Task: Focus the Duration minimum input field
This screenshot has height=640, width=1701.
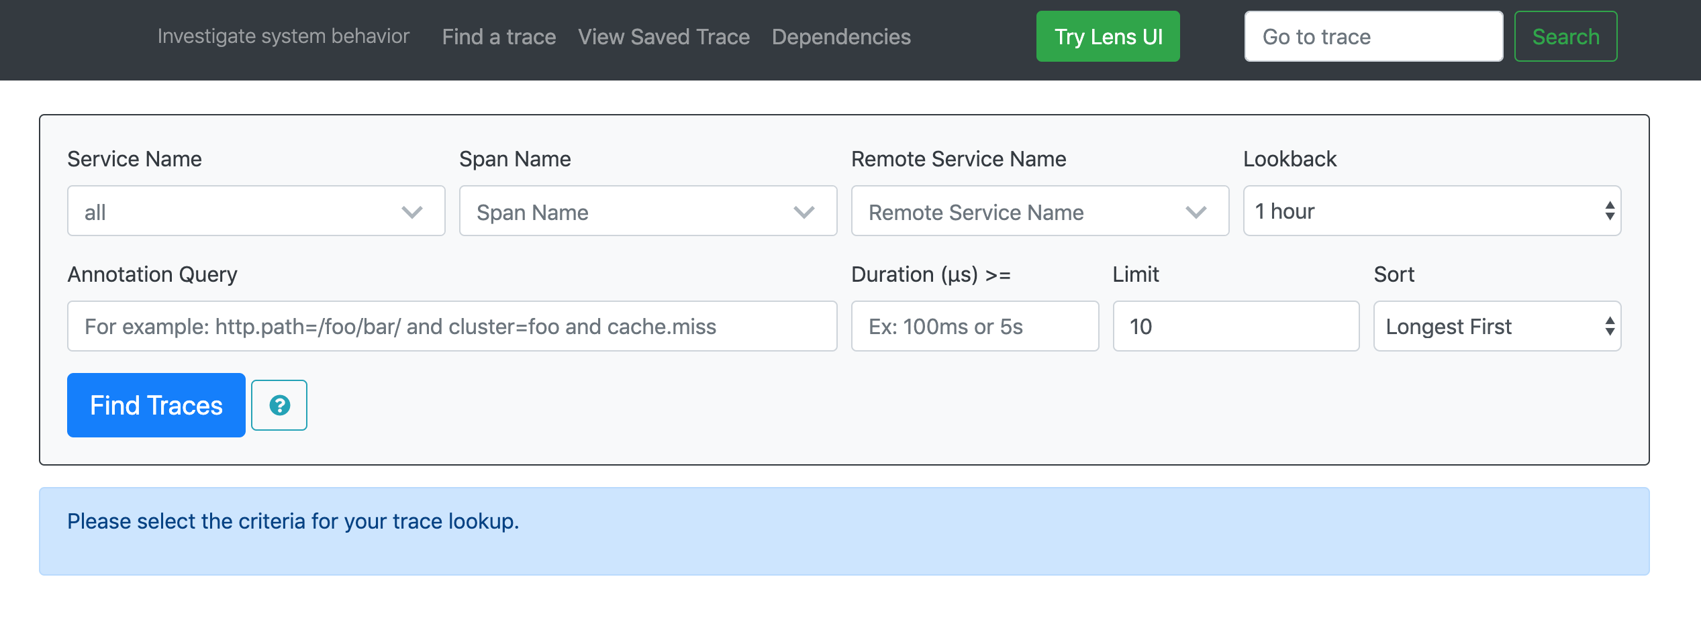Action: 974,326
